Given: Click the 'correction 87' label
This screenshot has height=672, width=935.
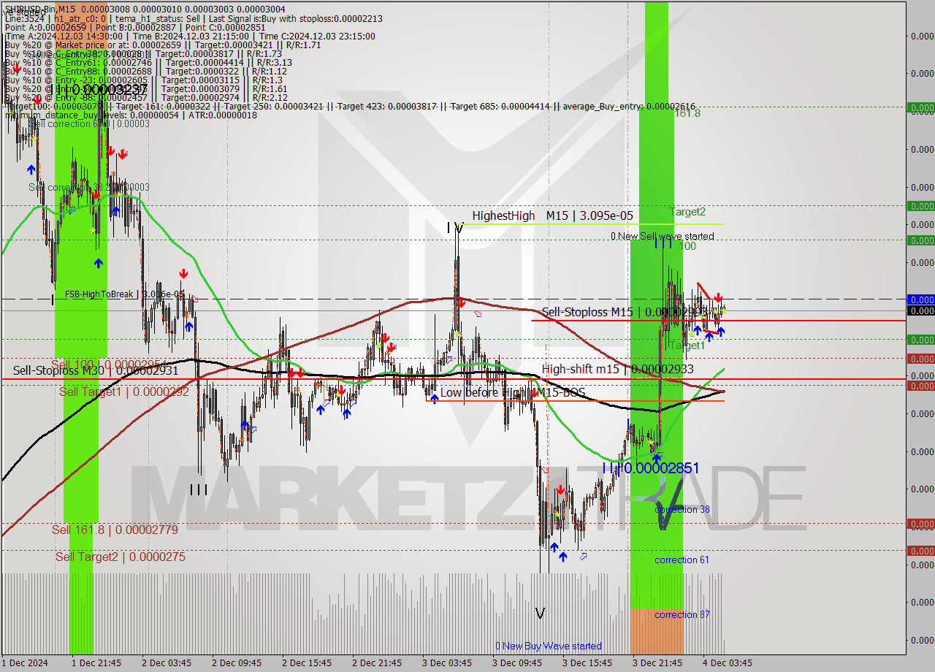Looking at the screenshot, I should click(x=682, y=614).
